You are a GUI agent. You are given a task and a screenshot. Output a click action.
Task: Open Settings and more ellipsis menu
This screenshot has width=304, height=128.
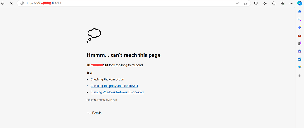coord(291,3)
